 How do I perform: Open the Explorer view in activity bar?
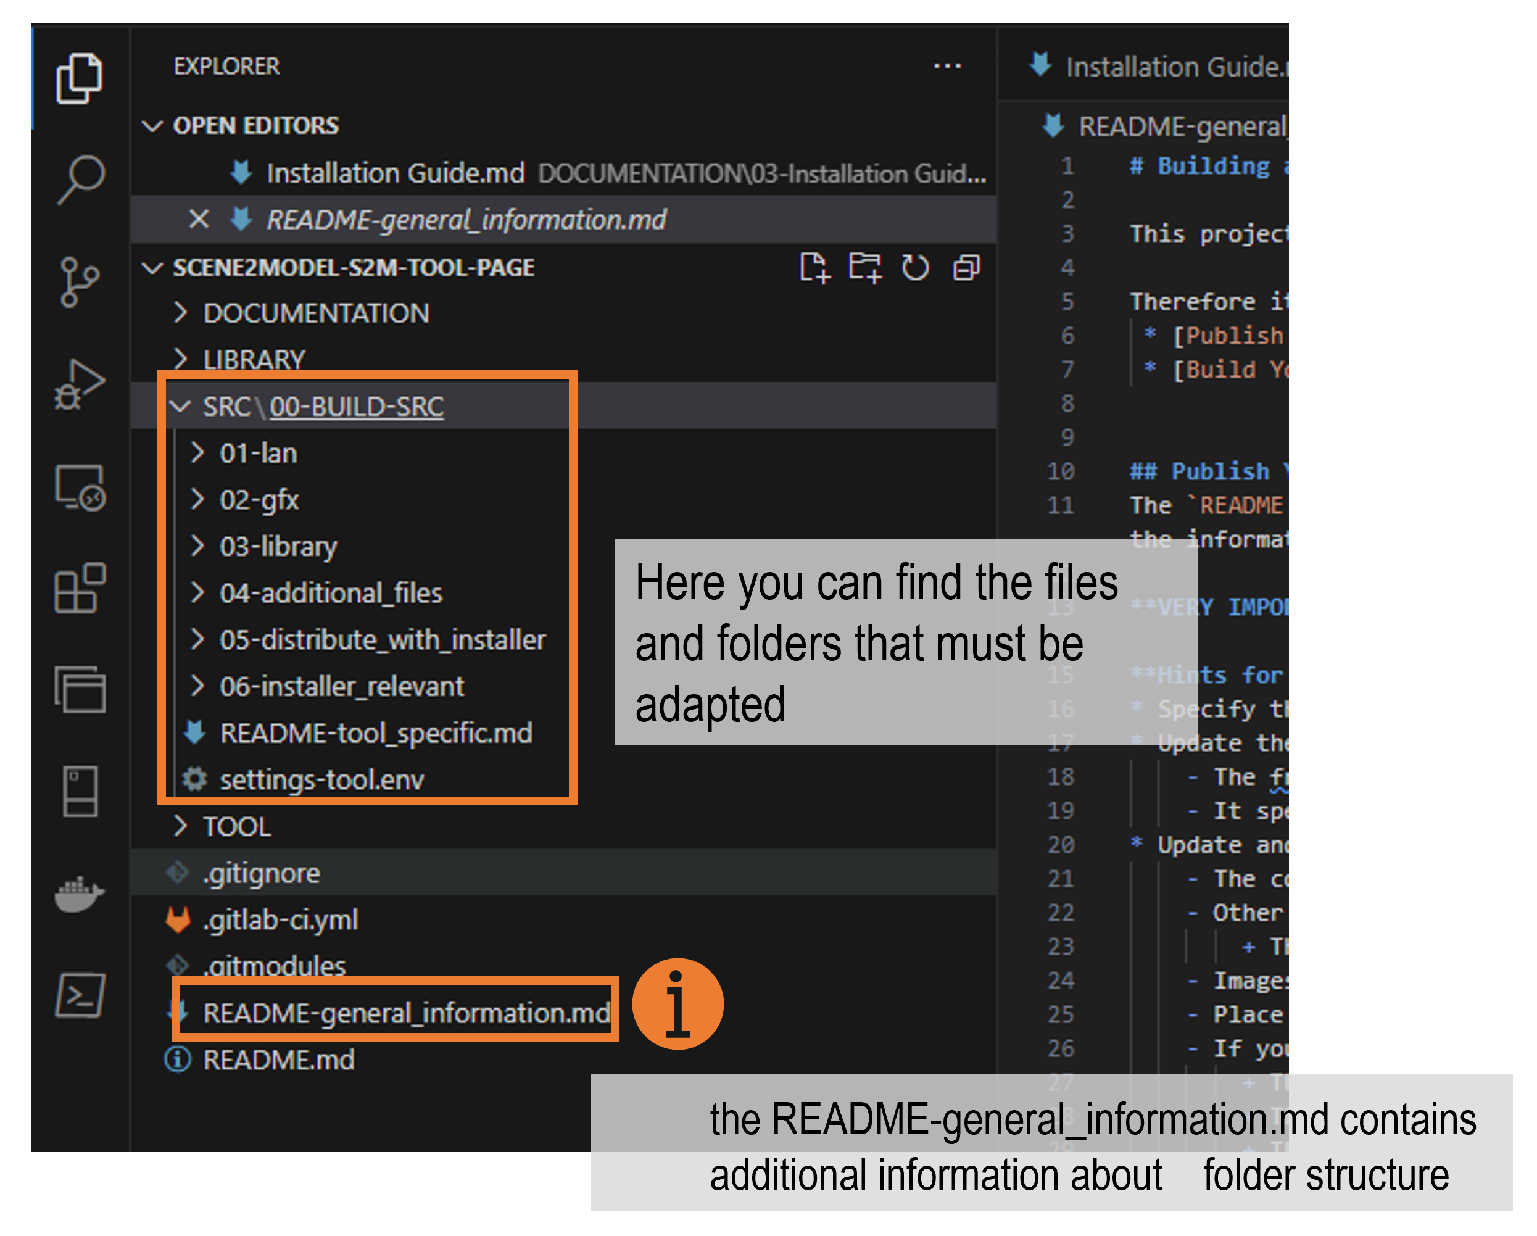point(79,78)
